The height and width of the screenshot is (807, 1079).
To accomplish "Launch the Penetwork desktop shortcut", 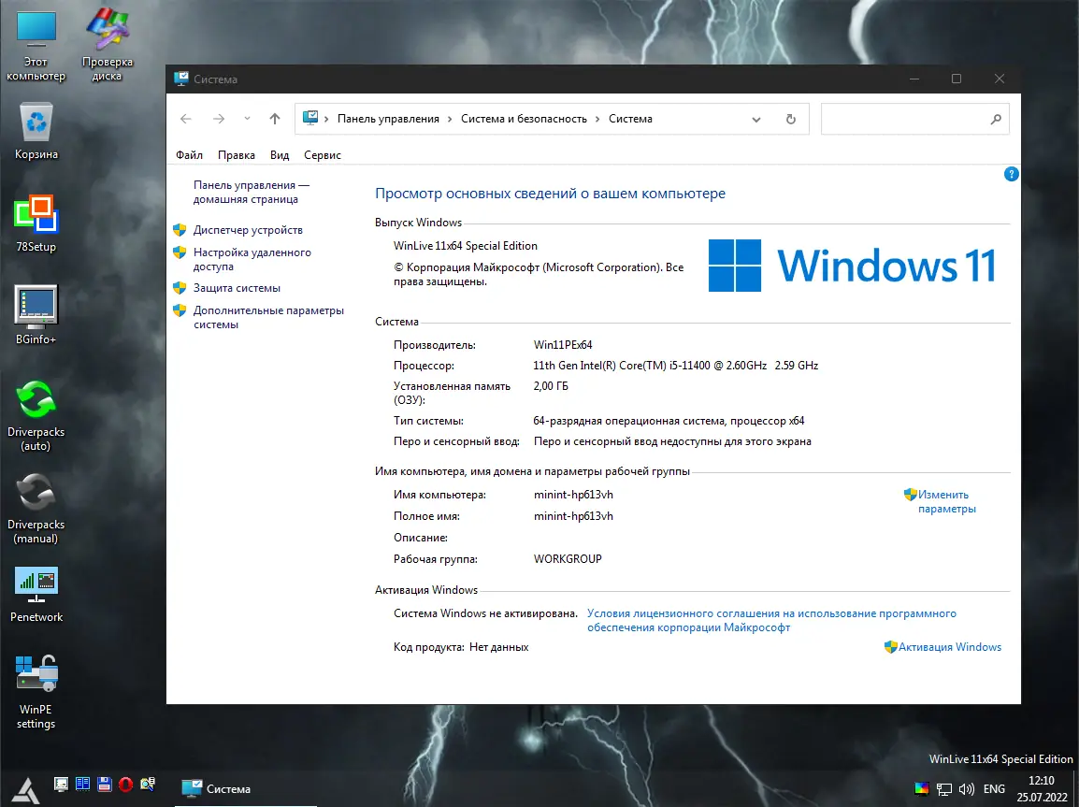I will (36, 595).
